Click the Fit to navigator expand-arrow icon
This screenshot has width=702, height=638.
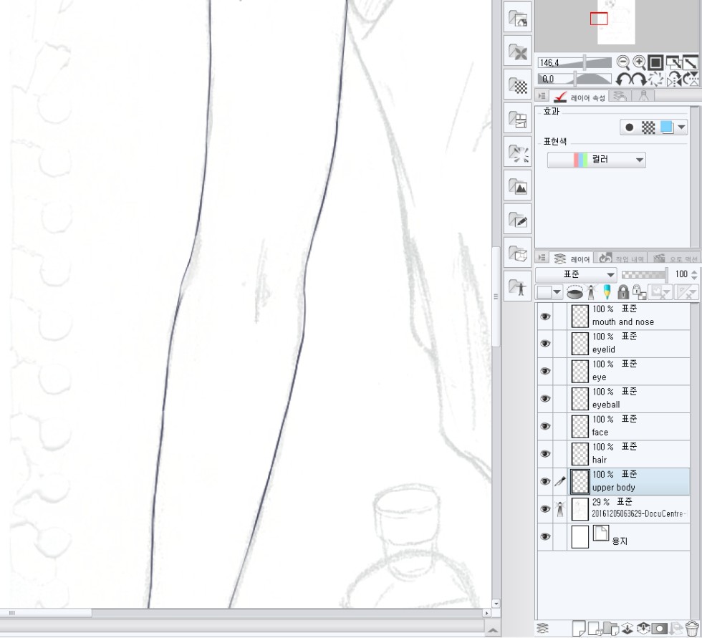click(x=690, y=62)
